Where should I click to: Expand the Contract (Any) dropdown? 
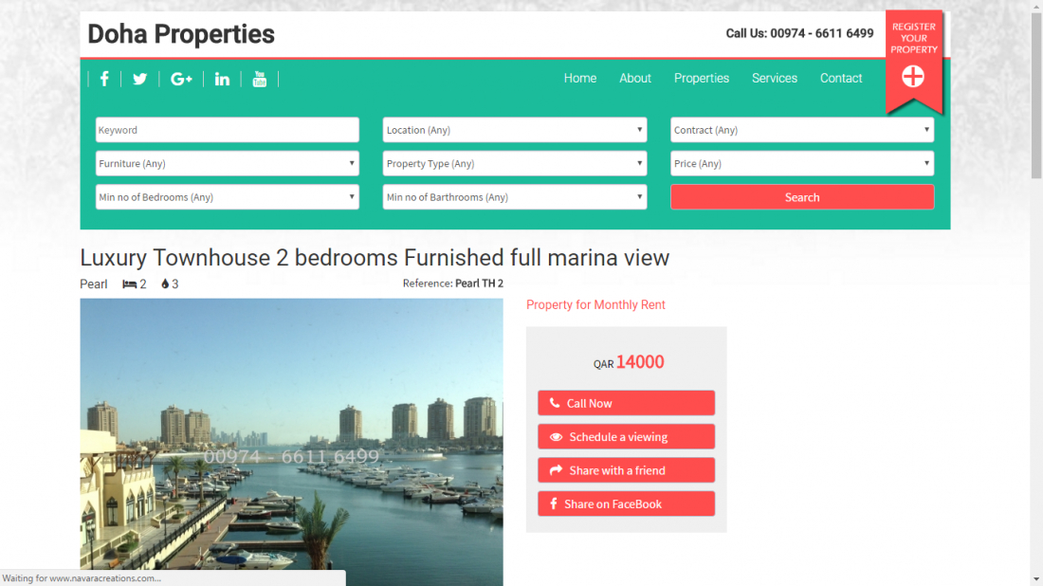(x=802, y=130)
